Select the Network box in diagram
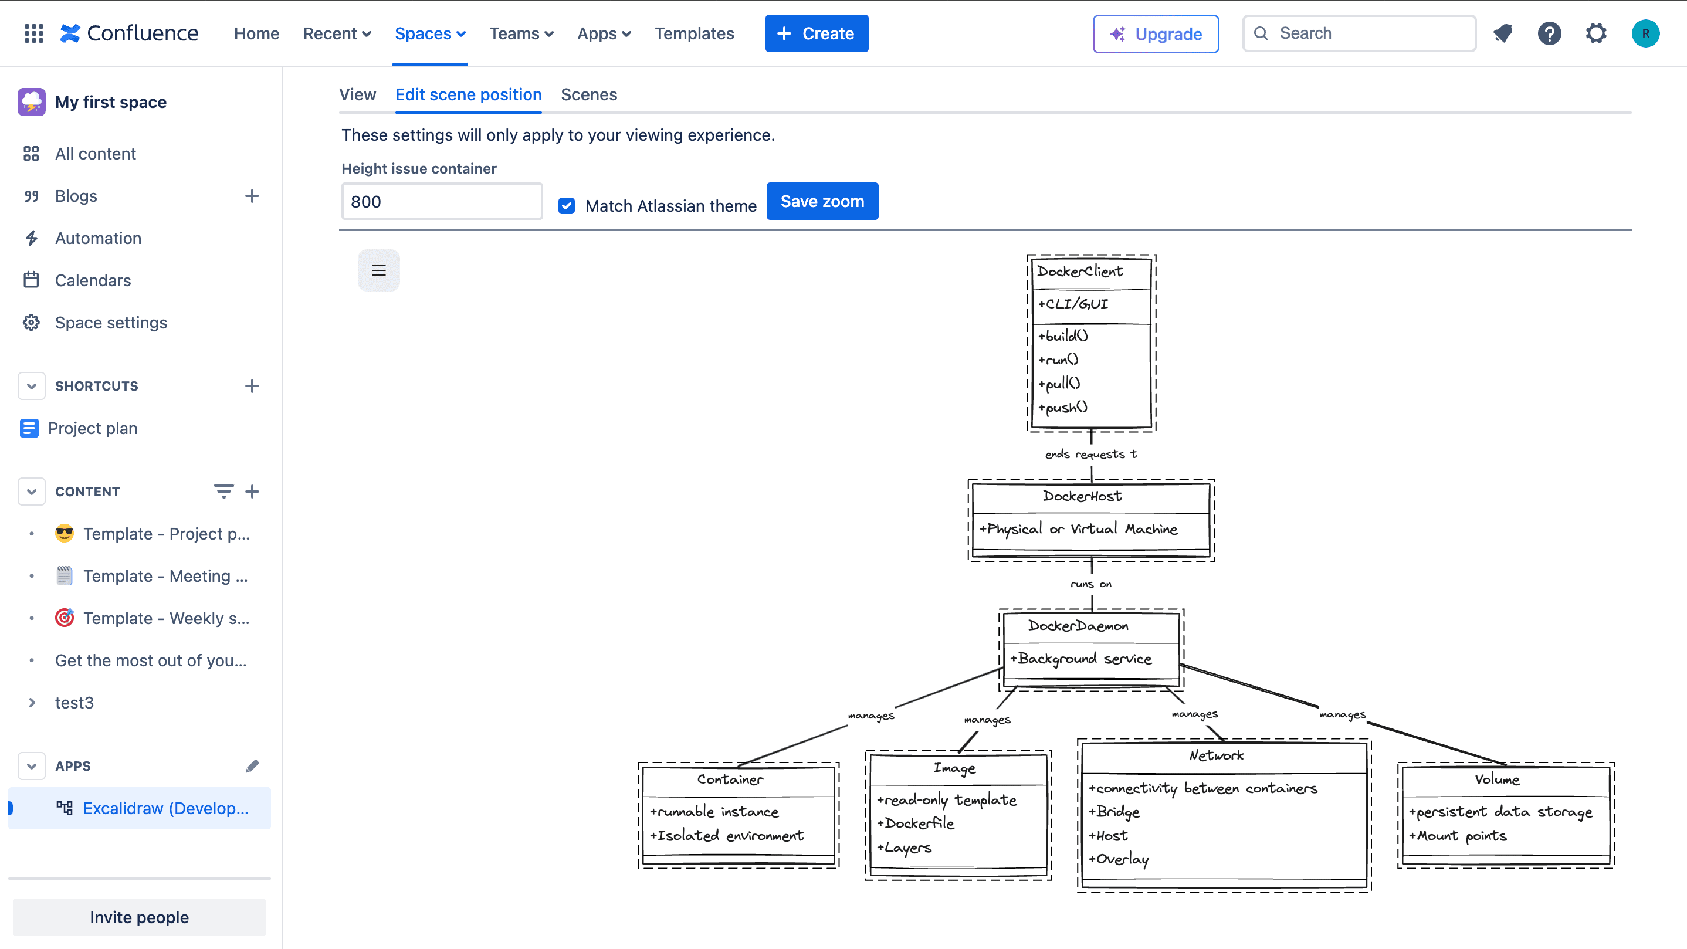This screenshot has width=1687, height=949. click(1224, 815)
